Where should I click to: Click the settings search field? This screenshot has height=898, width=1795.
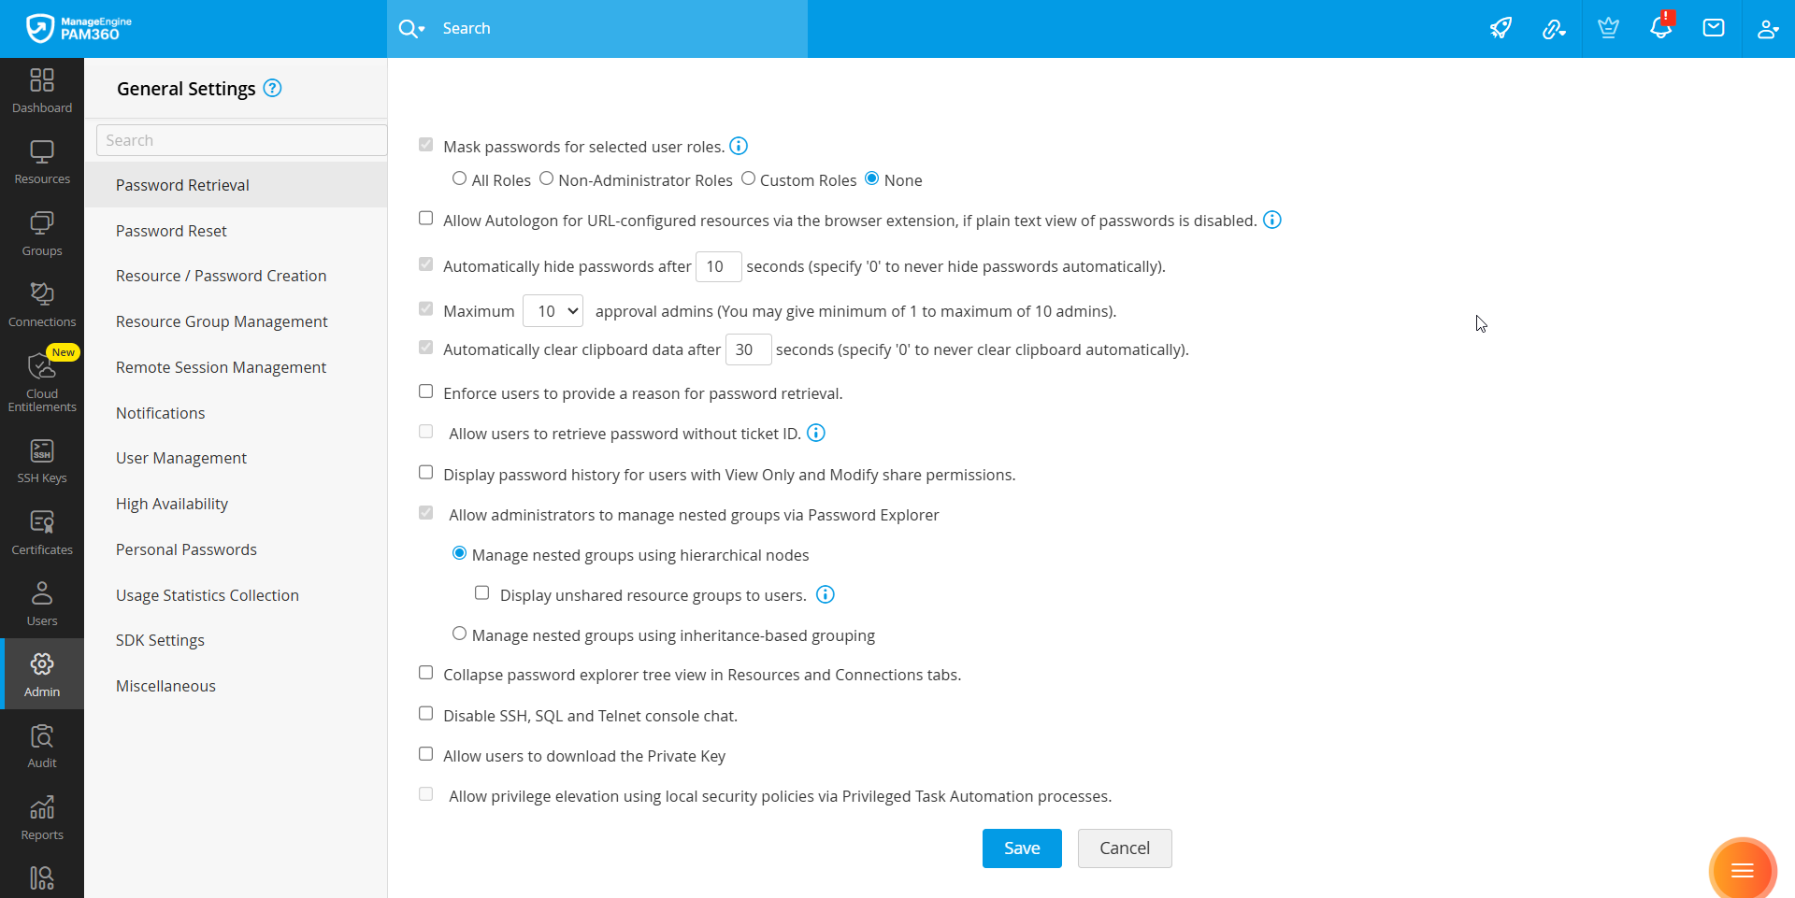[x=240, y=139]
